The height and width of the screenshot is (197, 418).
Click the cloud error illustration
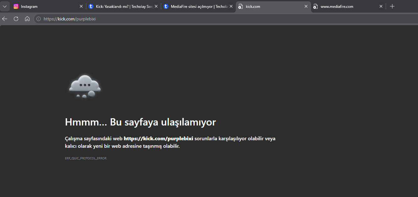[x=85, y=87]
